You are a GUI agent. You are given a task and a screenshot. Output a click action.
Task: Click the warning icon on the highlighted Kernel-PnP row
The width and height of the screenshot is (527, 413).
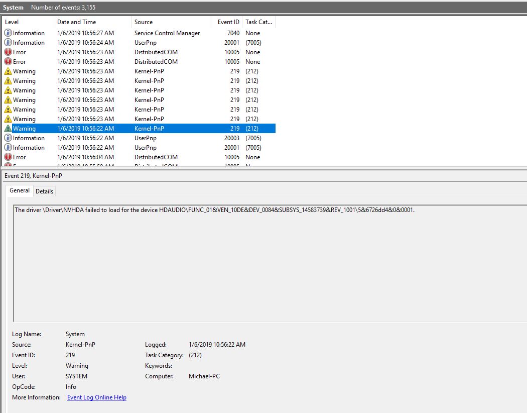point(8,129)
